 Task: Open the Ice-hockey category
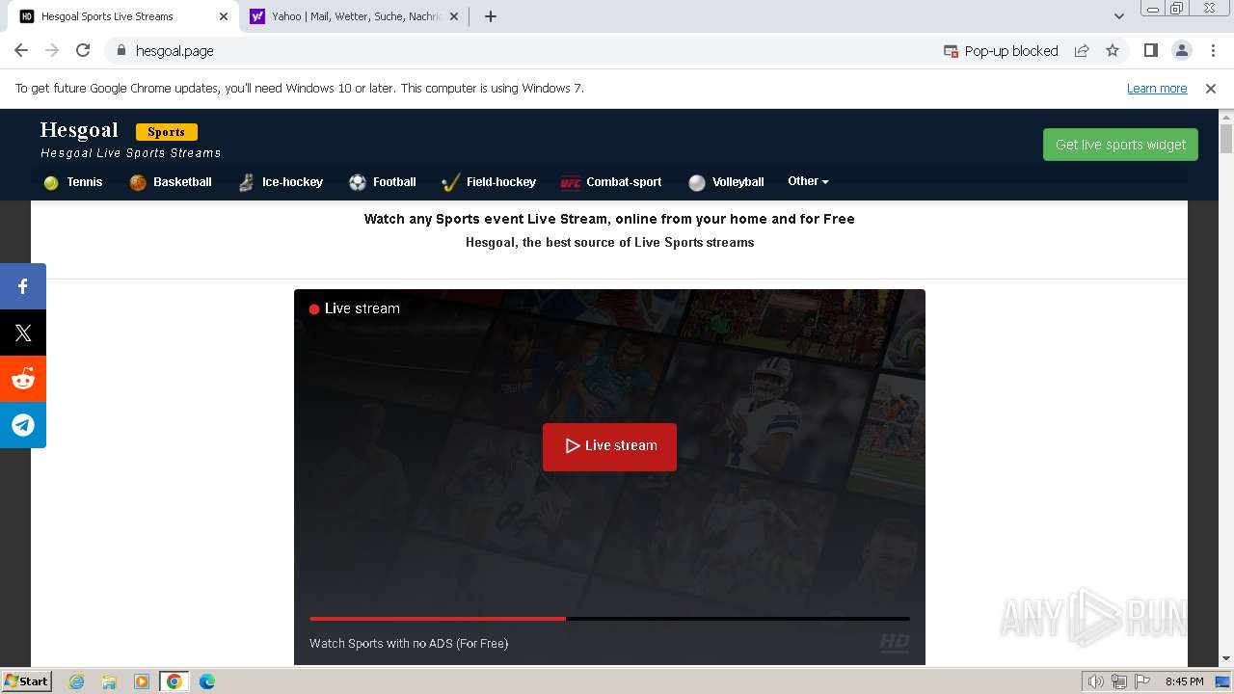[x=281, y=182]
